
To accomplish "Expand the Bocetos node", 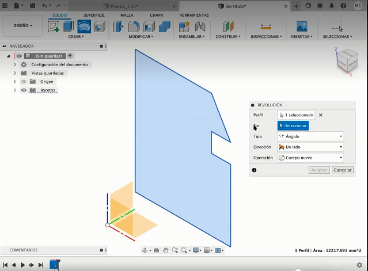I will pyautogui.click(x=15, y=90).
